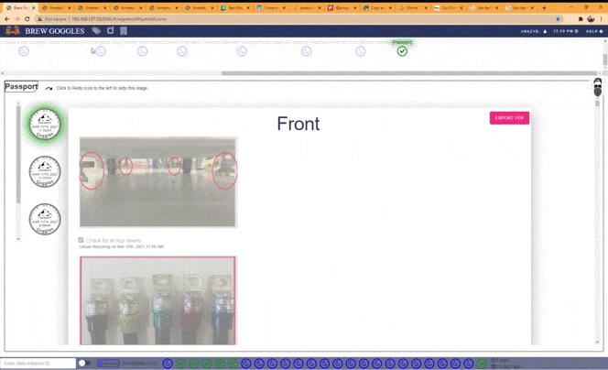Select the Quality Flow Test stage icon
Image resolution: width=608 pixels, height=370 pixels.
tap(182, 51)
